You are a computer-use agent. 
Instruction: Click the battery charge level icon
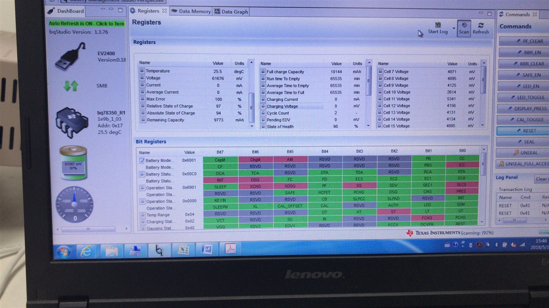pos(73,164)
